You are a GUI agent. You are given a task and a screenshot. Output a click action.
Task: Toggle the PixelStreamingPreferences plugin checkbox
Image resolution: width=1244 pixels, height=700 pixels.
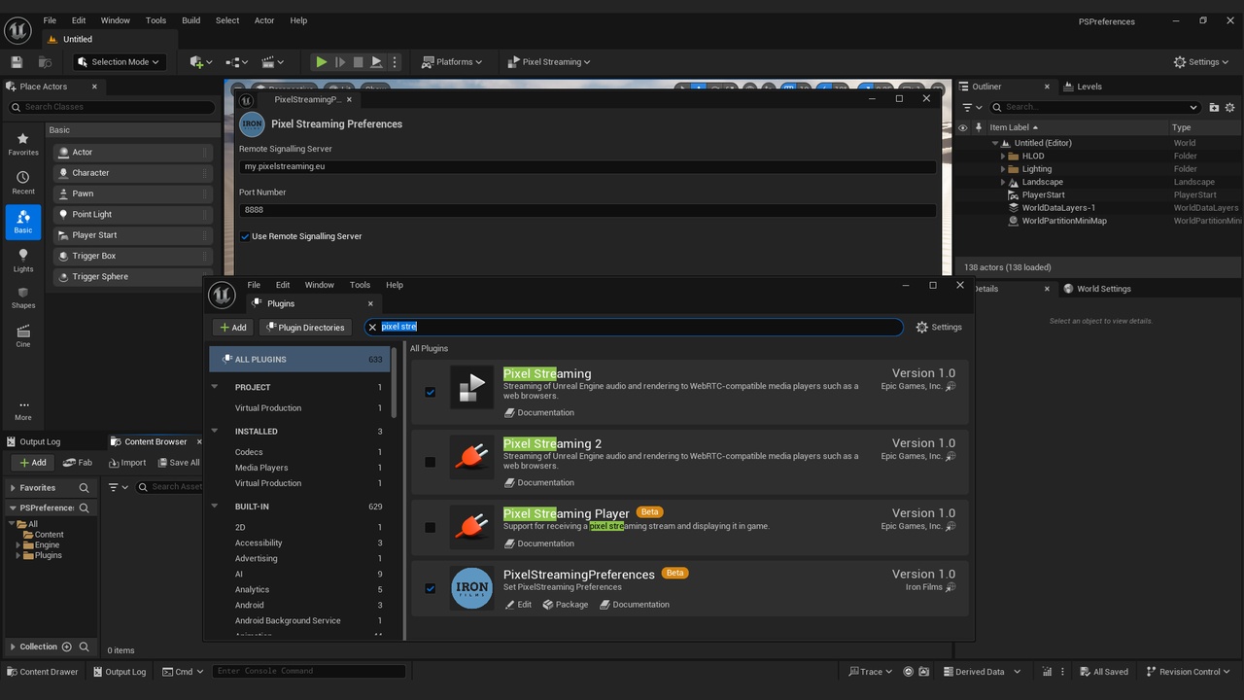click(431, 588)
